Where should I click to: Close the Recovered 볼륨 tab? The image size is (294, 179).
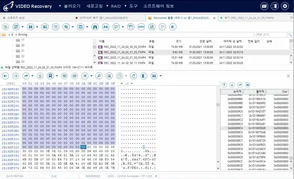214,18
